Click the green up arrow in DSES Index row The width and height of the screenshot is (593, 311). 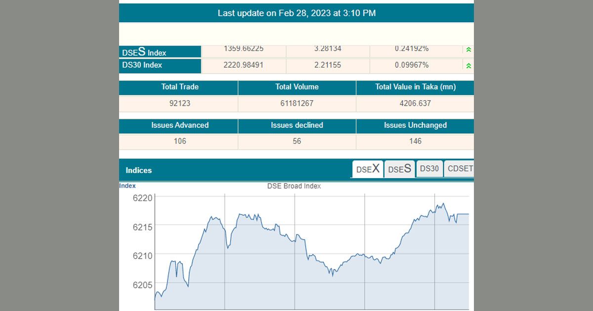point(468,49)
